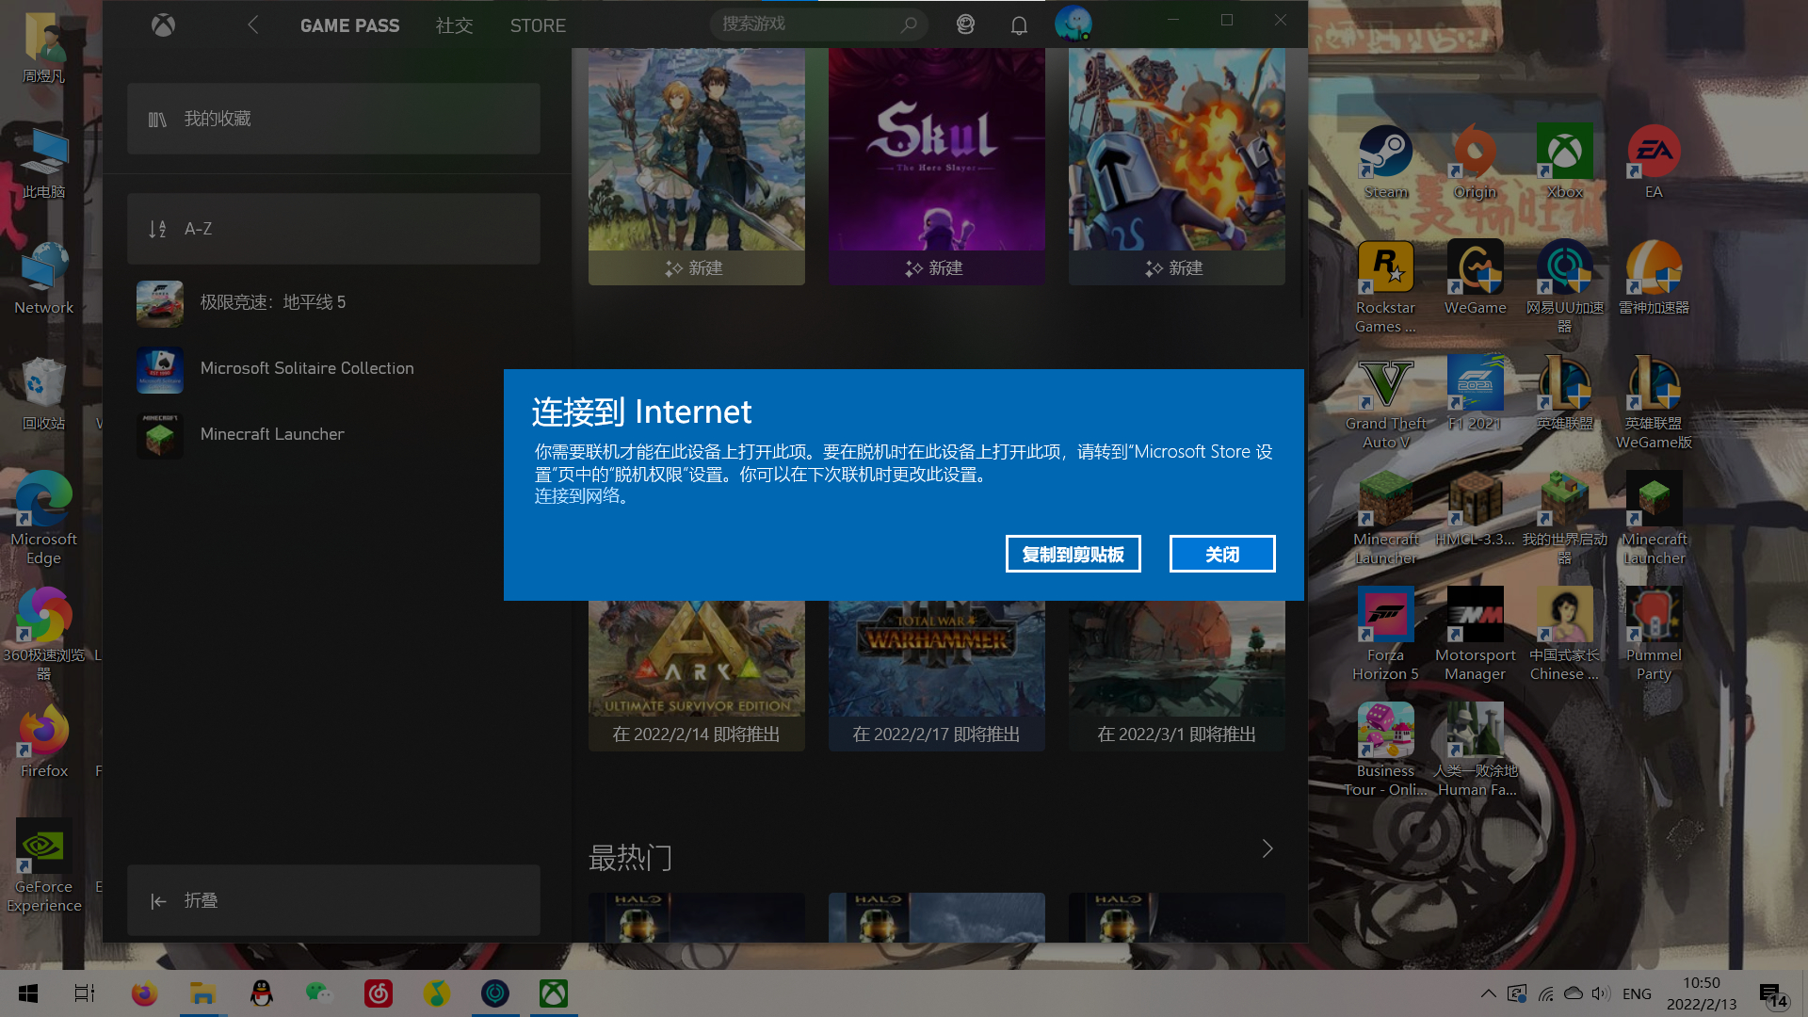Open HMCL-3.3 desktop shortcut
The image size is (1808, 1017).
click(1475, 510)
